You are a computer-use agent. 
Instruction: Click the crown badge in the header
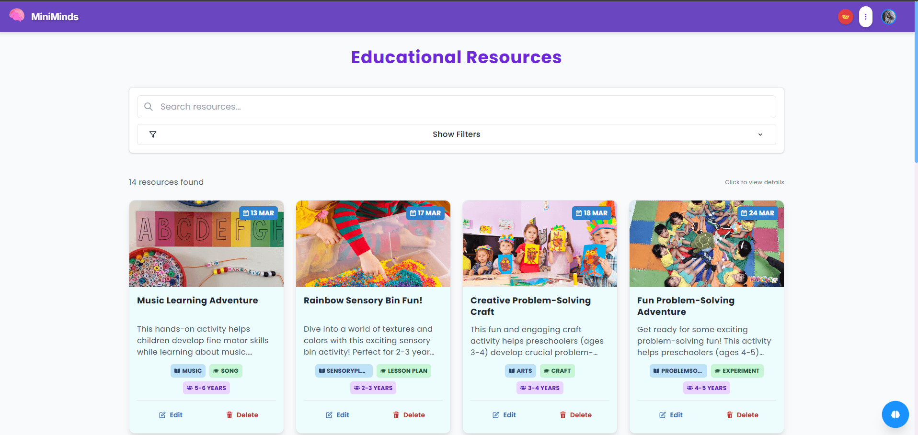pyautogui.click(x=845, y=16)
